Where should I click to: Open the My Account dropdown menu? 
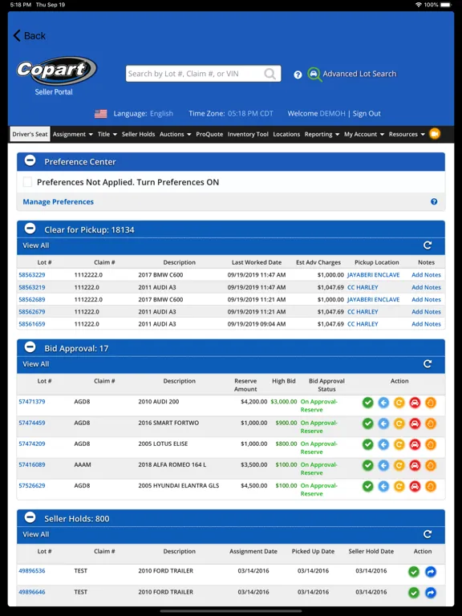click(364, 135)
